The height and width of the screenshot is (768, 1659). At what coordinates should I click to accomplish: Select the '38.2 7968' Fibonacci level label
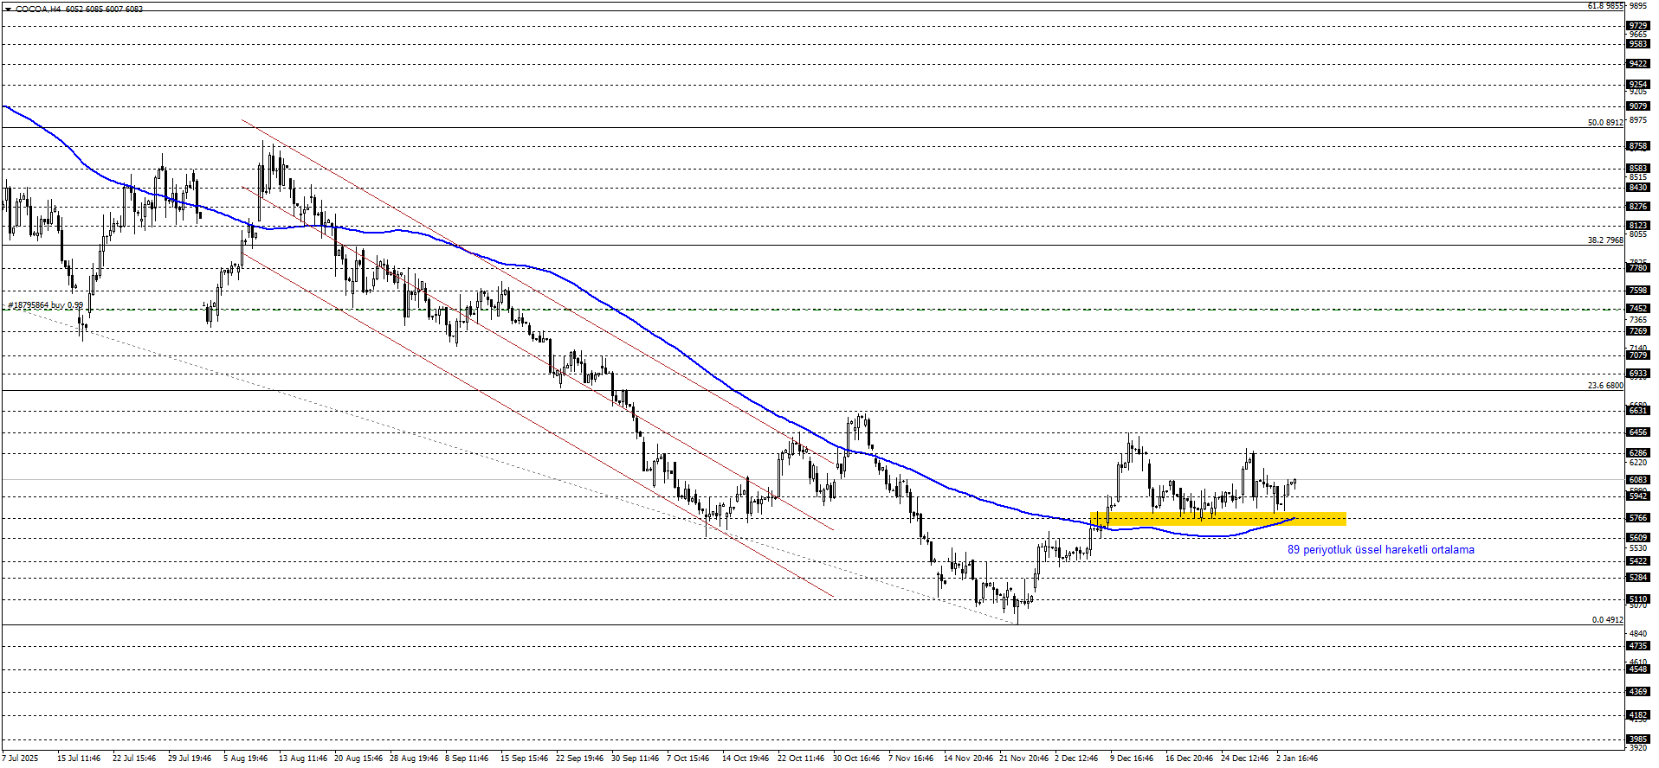[1604, 240]
